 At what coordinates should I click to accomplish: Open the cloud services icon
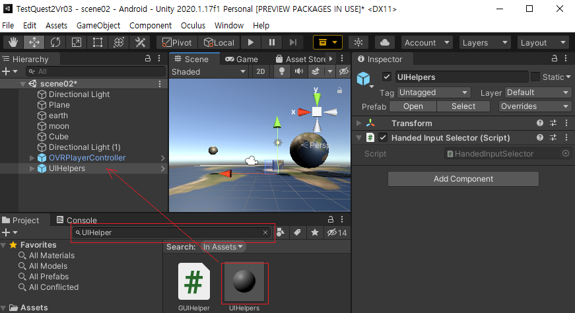coord(385,42)
